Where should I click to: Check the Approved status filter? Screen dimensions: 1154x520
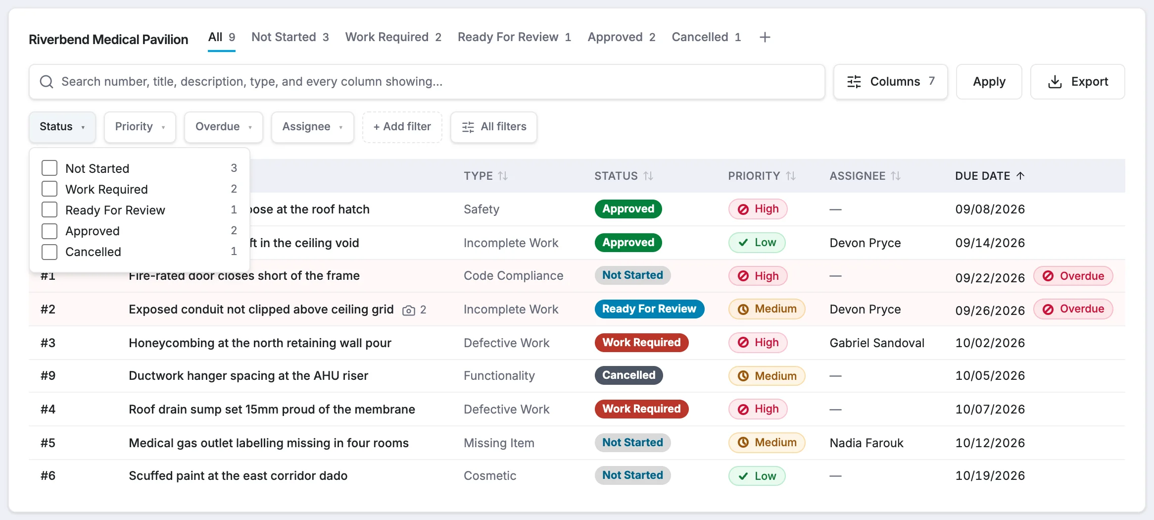point(49,231)
